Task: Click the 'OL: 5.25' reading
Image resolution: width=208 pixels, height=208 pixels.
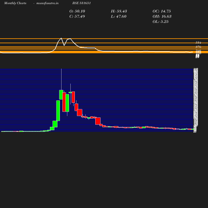Action: [x=161, y=22]
